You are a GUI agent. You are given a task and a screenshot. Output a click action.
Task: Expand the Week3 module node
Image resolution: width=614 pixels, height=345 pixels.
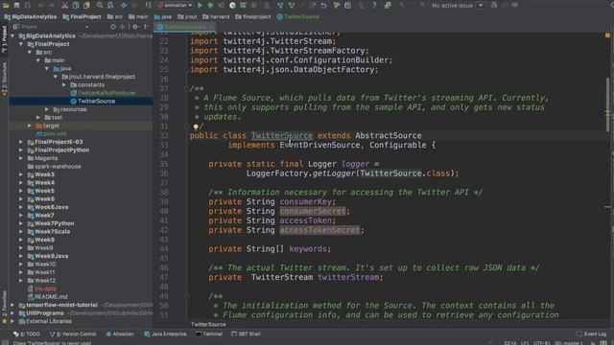pos(21,174)
